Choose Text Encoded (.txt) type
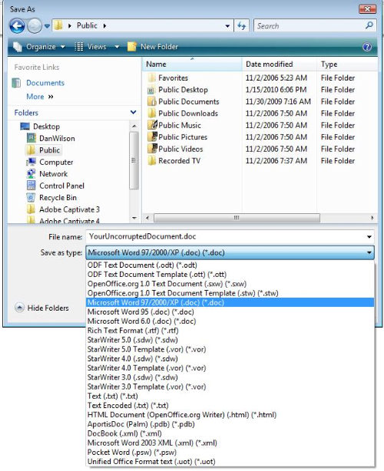The image size is (384, 471). [230, 406]
